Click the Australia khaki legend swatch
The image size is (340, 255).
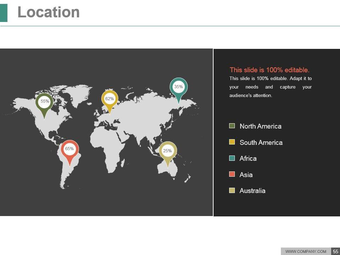tap(232, 191)
